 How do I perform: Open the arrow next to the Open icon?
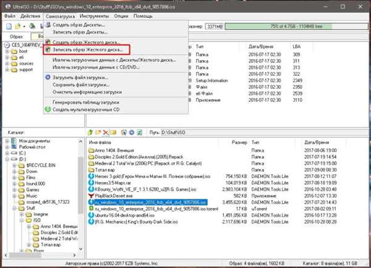click(24, 27)
